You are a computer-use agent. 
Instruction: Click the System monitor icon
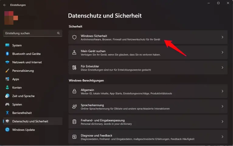point(7,45)
